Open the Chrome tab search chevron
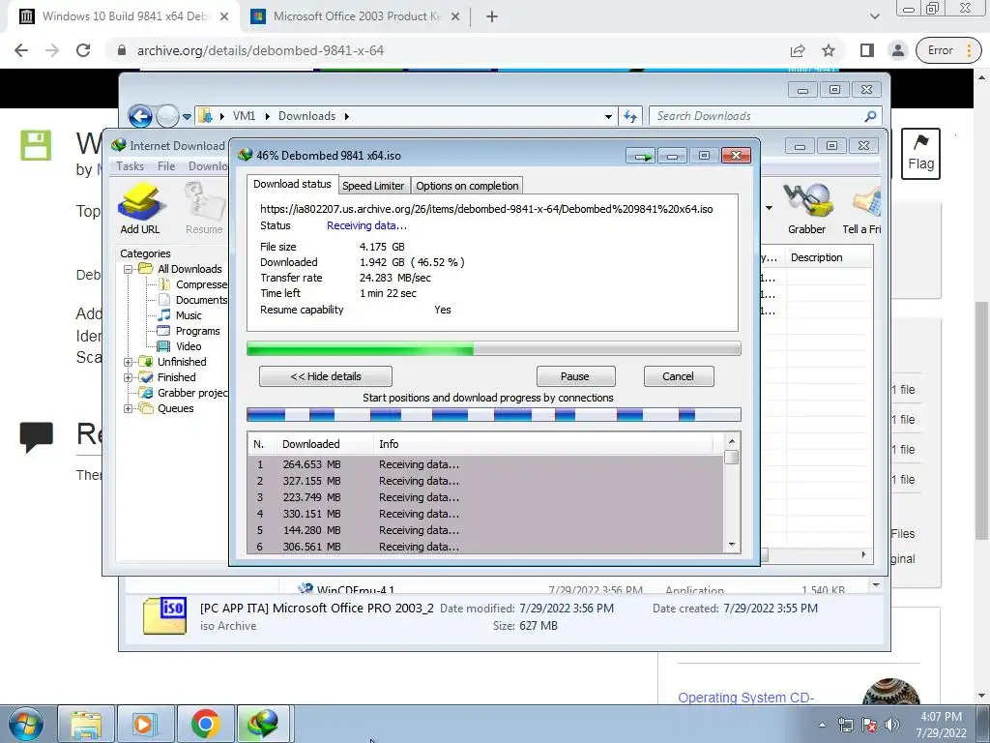The image size is (990, 743). point(874,16)
